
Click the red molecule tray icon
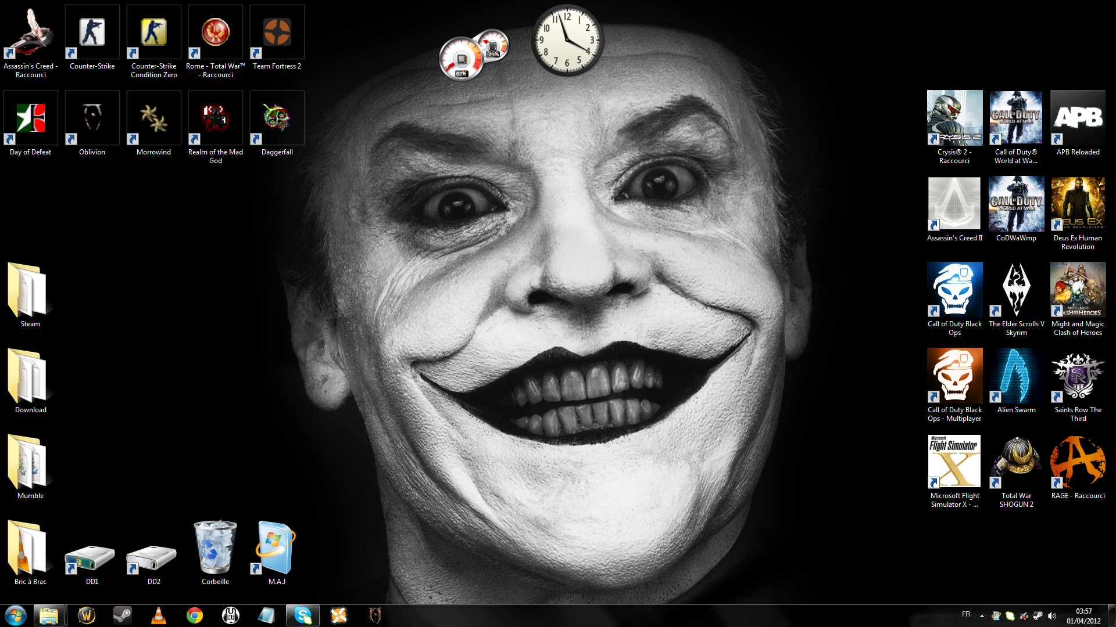pyautogui.click(x=1024, y=616)
